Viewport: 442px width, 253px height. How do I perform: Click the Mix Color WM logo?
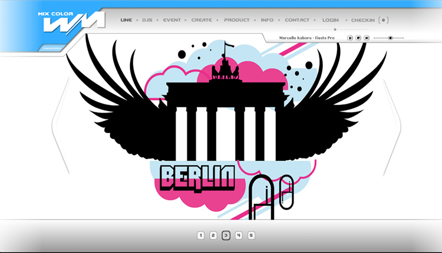point(71,23)
